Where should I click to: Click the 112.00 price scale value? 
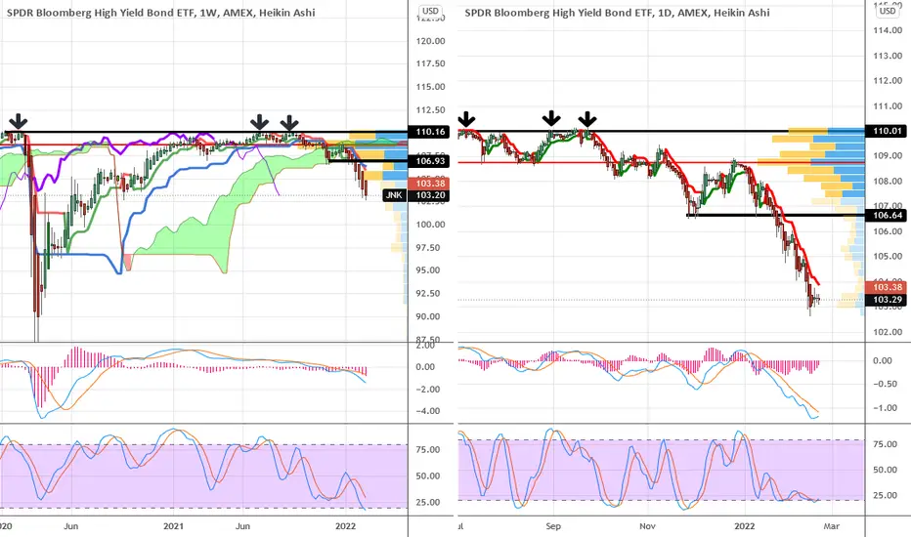pos(888,81)
